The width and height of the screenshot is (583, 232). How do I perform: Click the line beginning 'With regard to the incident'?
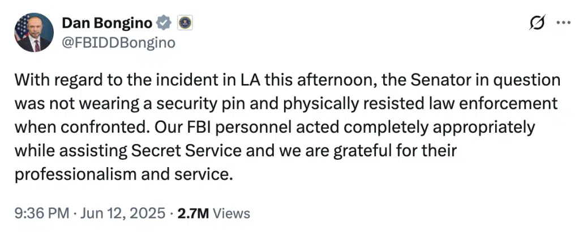[287, 80]
